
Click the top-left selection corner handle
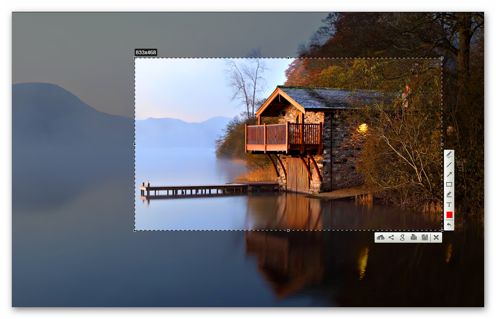pos(135,58)
